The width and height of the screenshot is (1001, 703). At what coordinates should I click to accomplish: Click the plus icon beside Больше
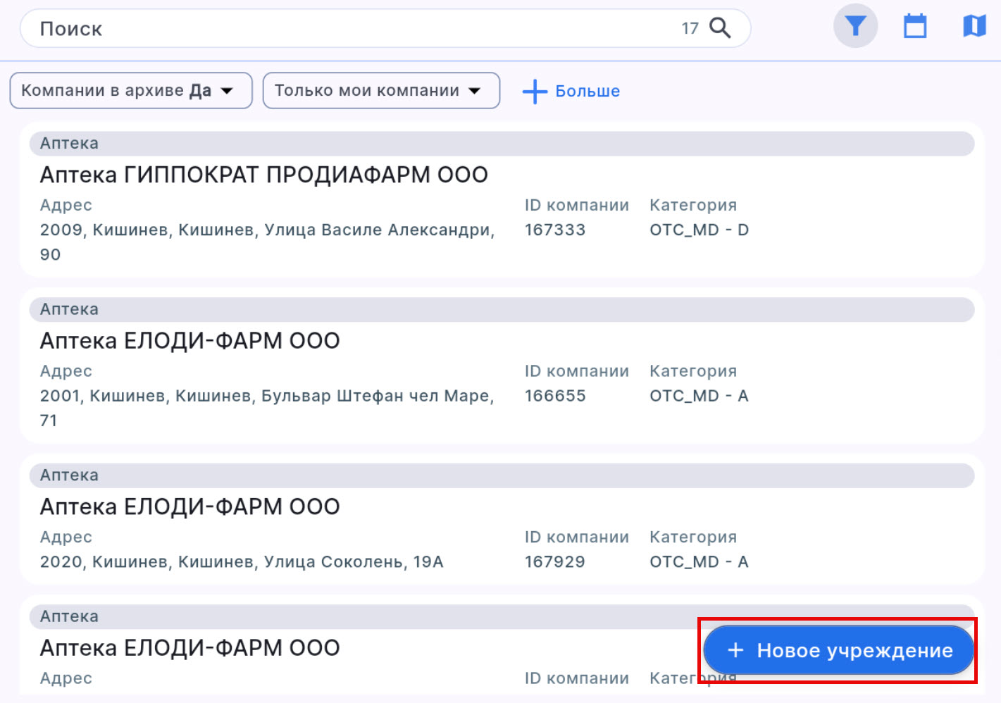tap(535, 92)
